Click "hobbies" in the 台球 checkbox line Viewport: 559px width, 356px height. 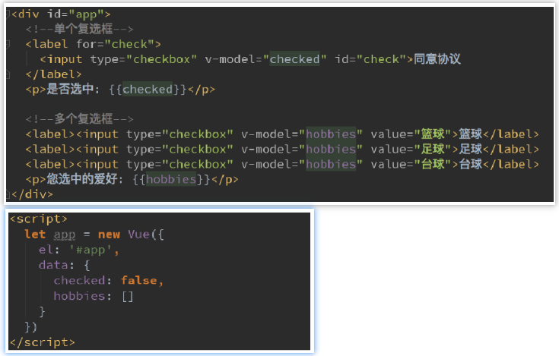(x=330, y=165)
